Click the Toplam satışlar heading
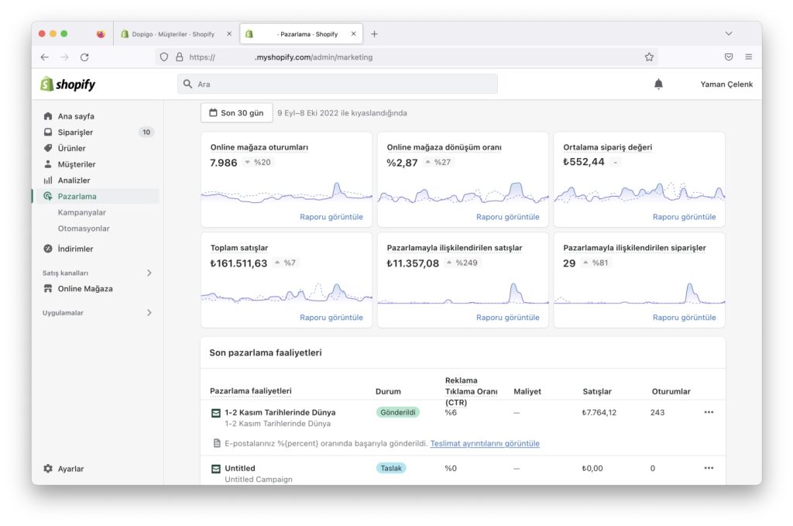793x526 pixels. [239, 248]
